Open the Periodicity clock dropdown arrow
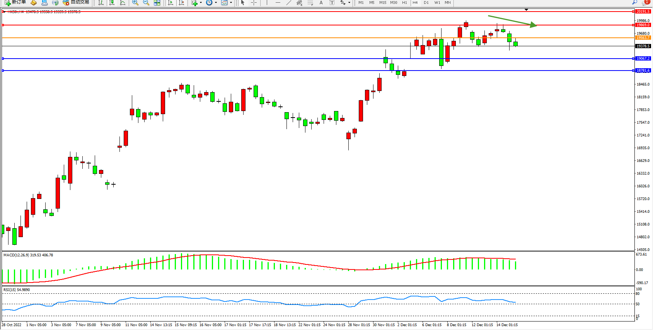Viewport: 653px width, 330px height. pyautogui.click(x=216, y=2)
